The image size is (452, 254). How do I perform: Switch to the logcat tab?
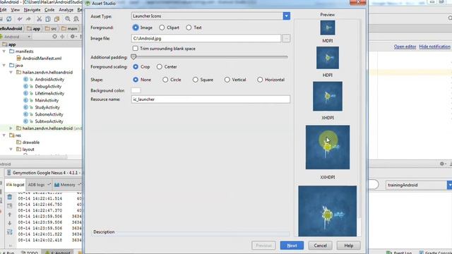[16, 185]
